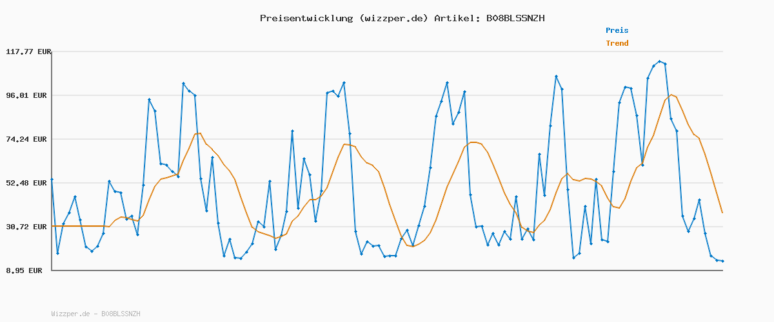Screen dimensions: 774x322
Task: Click the 117.77 EUR axis label
Action: coord(28,52)
